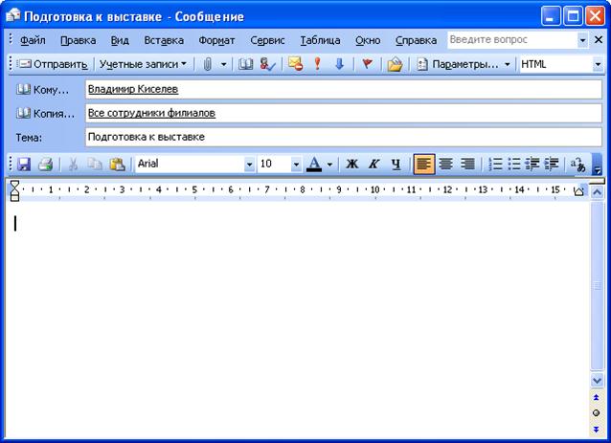Expand formatting toolbar overflow options
The height and width of the screenshot is (443, 611).
tap(597, 164)
